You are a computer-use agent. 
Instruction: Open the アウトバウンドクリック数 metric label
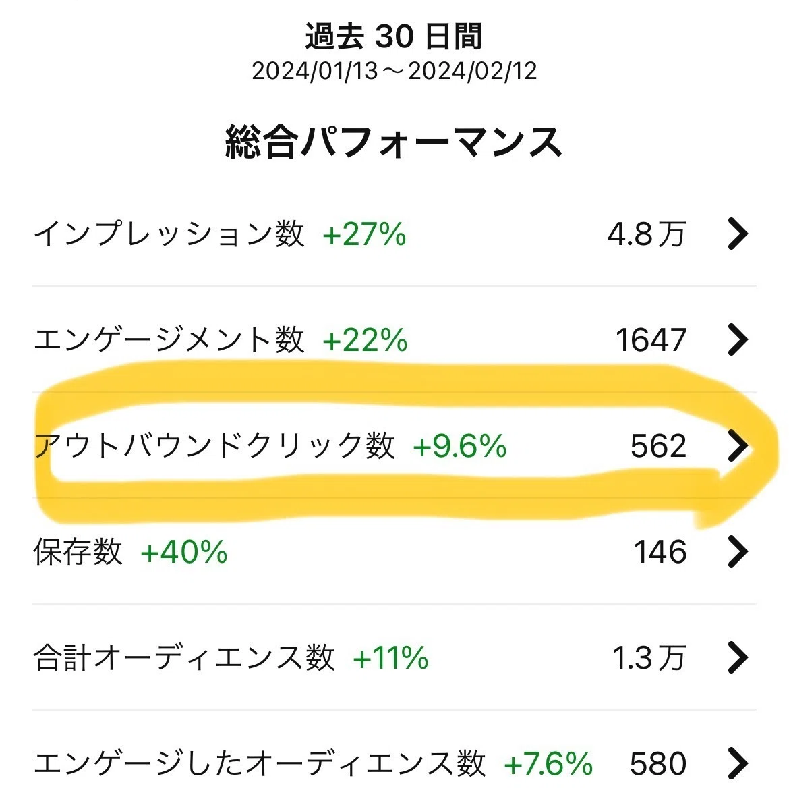click(215, 445)
